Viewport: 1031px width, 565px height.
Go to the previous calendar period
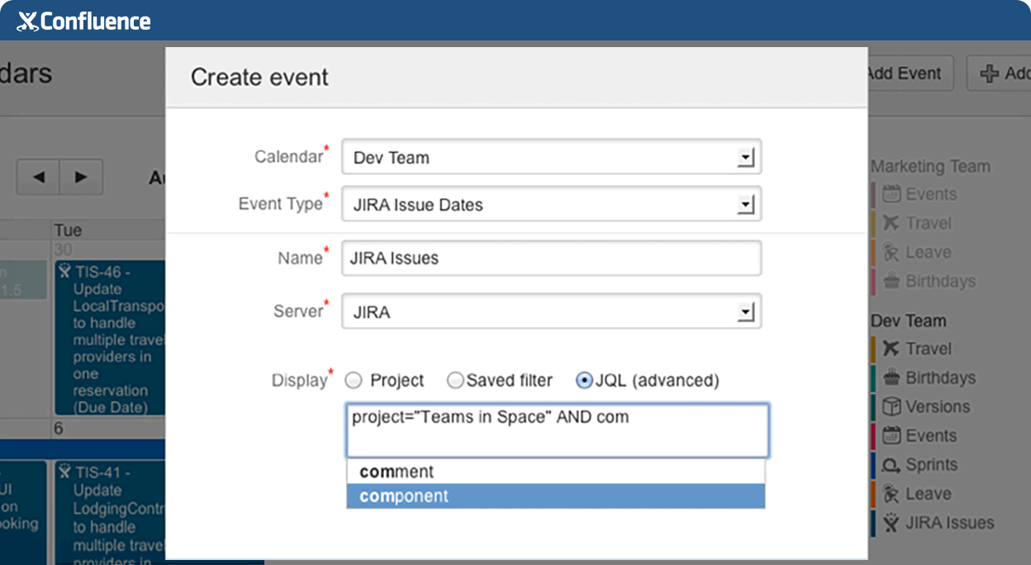(x=38, y=177)
